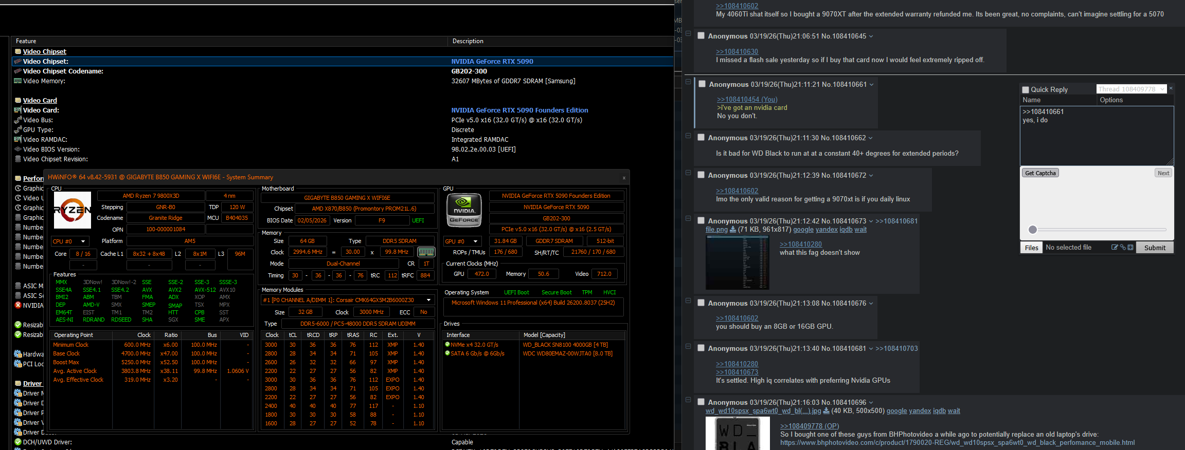Tick the checkbox for post No.108410673

click(701, 220)
